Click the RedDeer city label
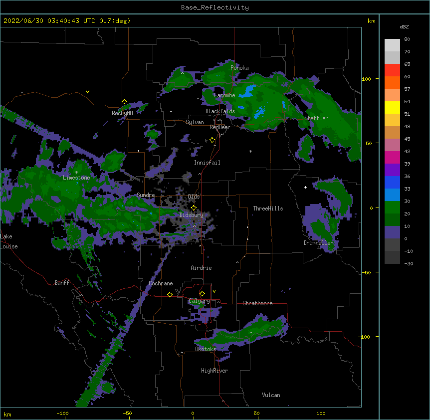430x420 pixels. [x=219, y=127]
